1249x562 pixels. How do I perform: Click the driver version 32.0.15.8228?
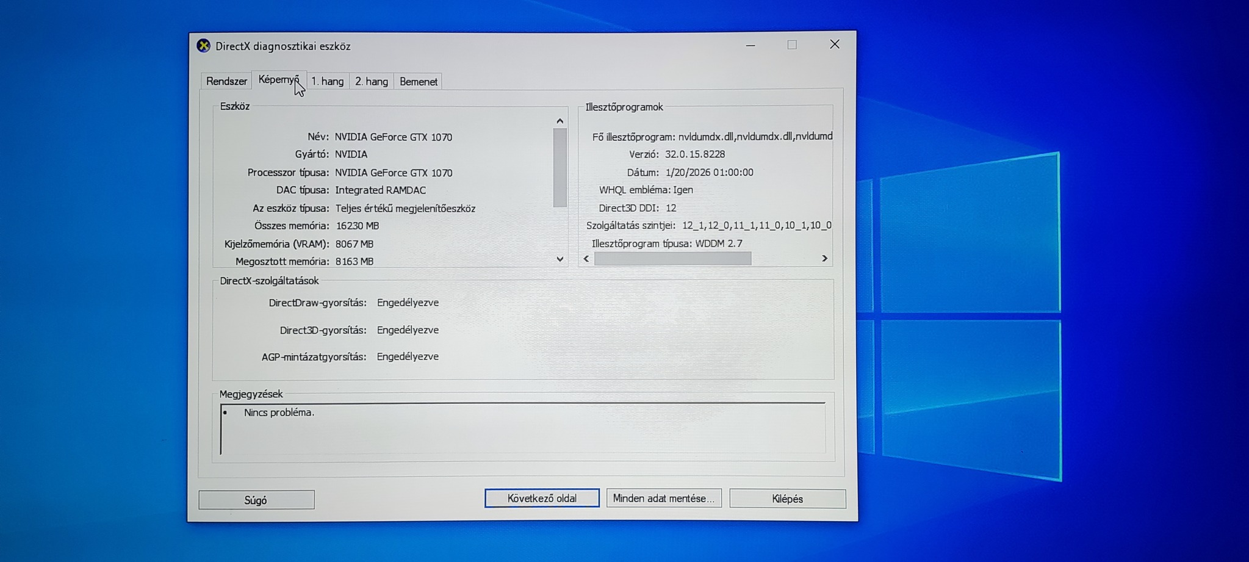tap(695, 154)
